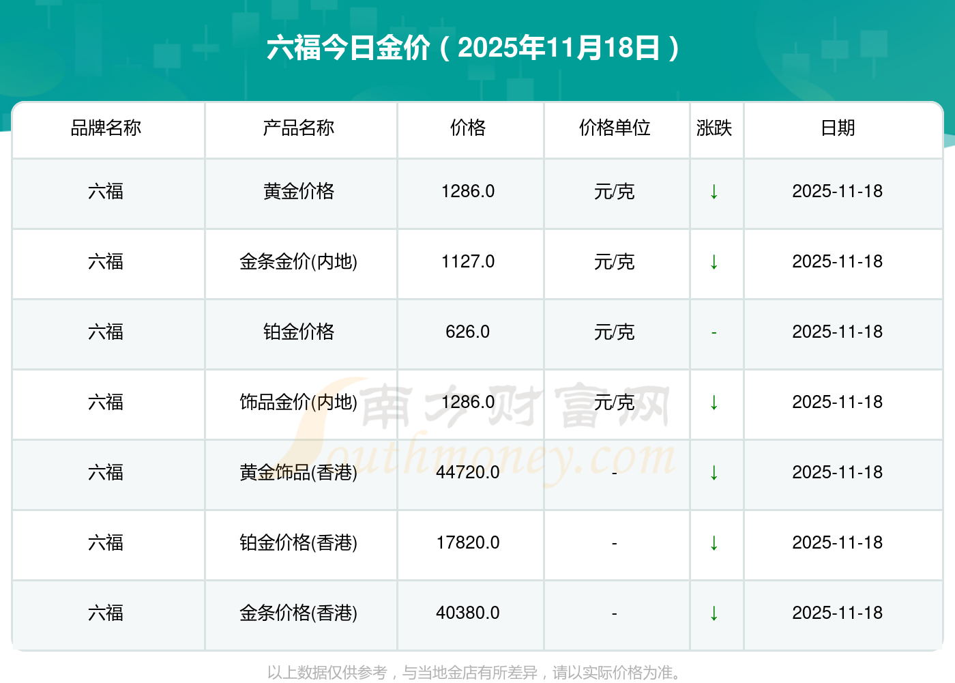The height and width of the screenshot is (683, 955).
Task: Click the 价格 column header
Action: (x=468, y=128)
